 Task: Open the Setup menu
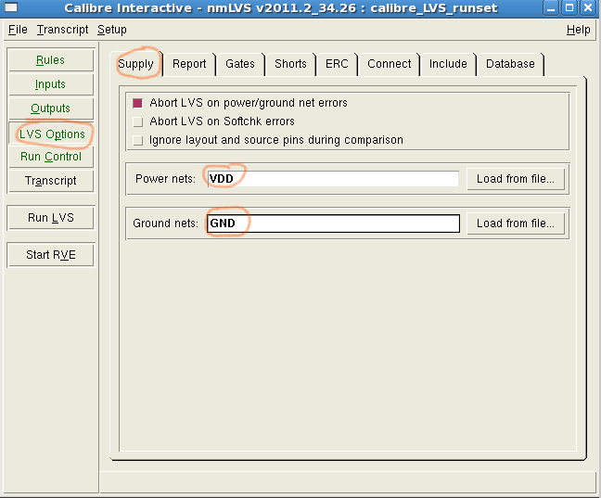coord(111,30)
